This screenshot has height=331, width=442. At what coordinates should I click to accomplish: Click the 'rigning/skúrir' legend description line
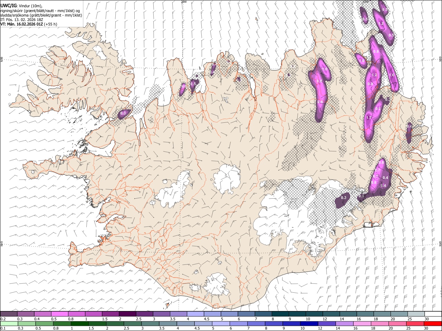tap(40, 11)
